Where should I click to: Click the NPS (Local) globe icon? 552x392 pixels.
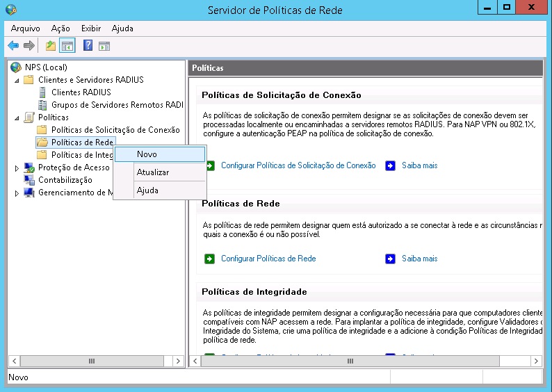point(16,67)
